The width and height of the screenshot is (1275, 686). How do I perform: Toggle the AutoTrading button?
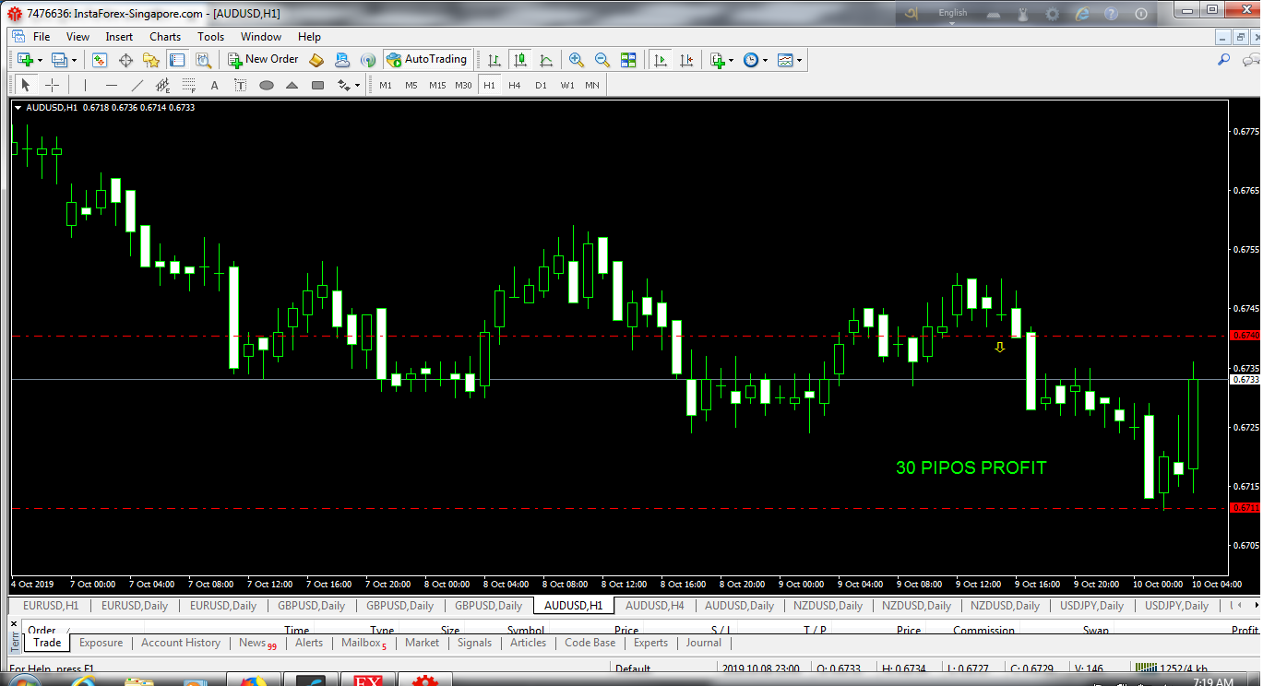pos(426,60)
